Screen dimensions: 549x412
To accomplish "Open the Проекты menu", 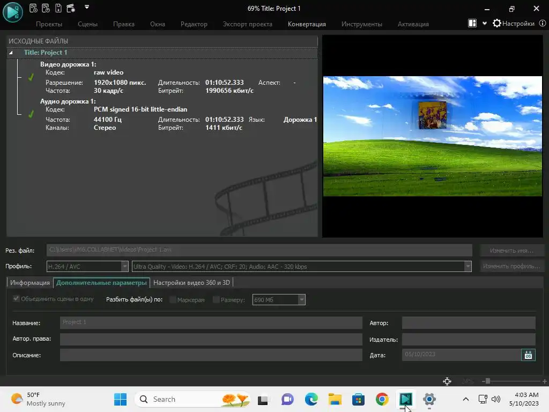I will 49,24.
